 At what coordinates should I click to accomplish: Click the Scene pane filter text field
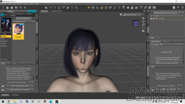[166, 13]
